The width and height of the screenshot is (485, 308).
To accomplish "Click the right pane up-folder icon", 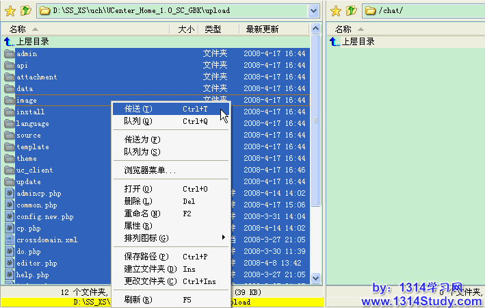I will click(x=352, y=11).
